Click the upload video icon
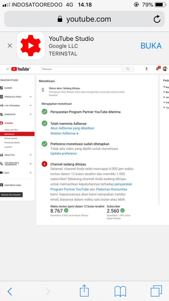Screen dimensions: 169x301 146,69
